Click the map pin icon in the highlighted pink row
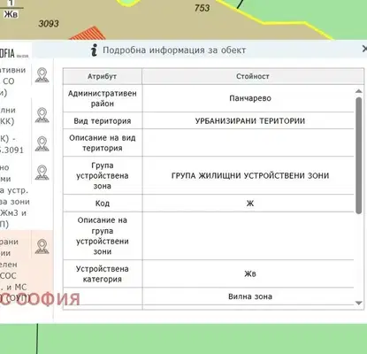 click(x=42, y=247)
